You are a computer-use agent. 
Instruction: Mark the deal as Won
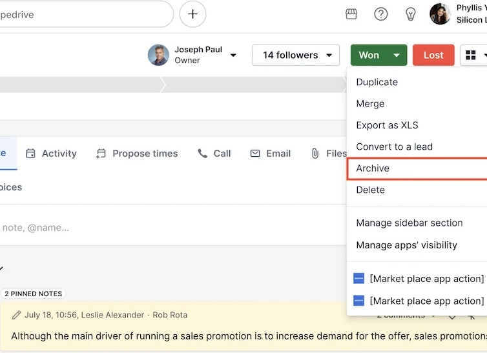click(369, 55)
